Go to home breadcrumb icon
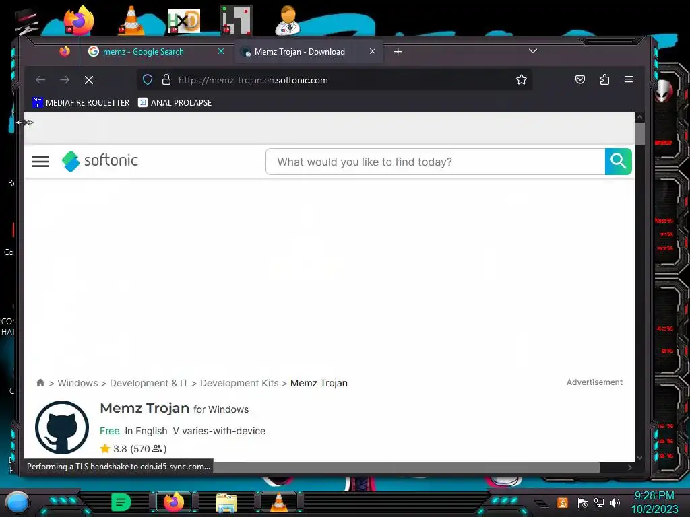690x517 pixels. click(40, 382)
